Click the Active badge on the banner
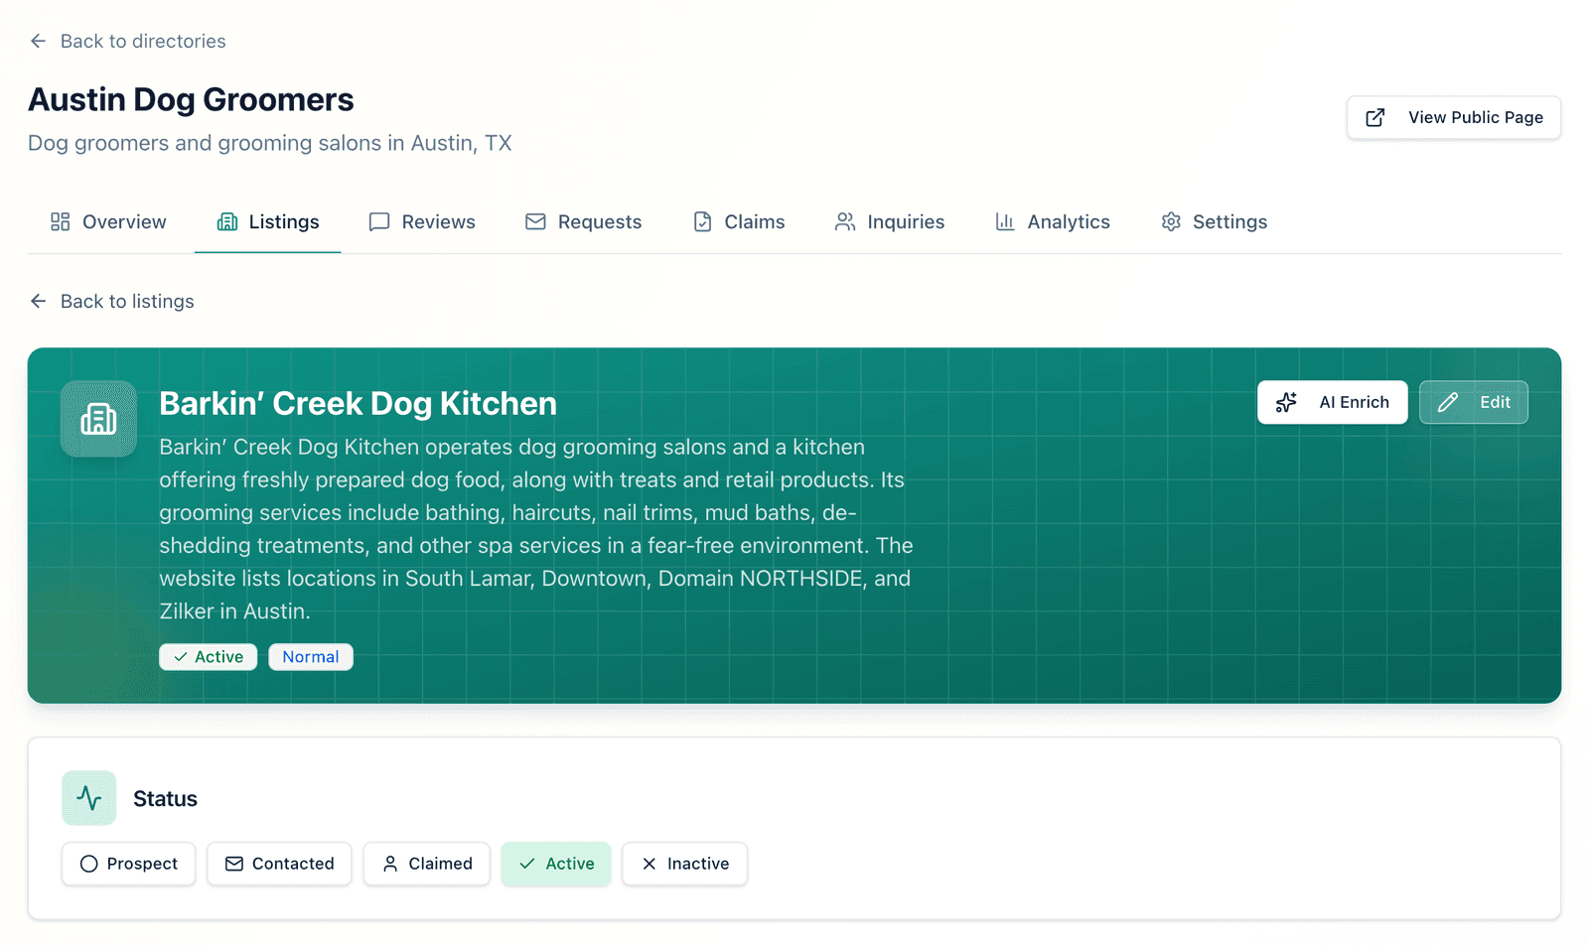Screen dimensions: 1589x947 (x=209, y=657)
